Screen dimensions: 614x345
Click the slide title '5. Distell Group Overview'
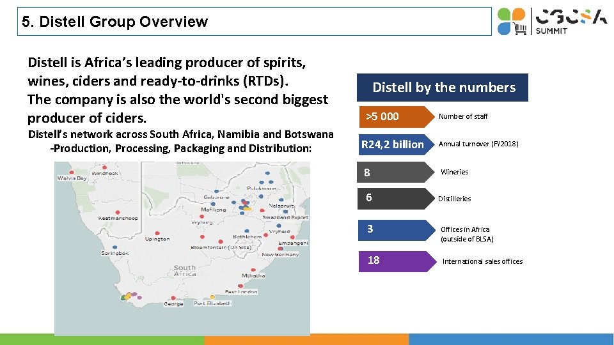click(x=114, y=22)
